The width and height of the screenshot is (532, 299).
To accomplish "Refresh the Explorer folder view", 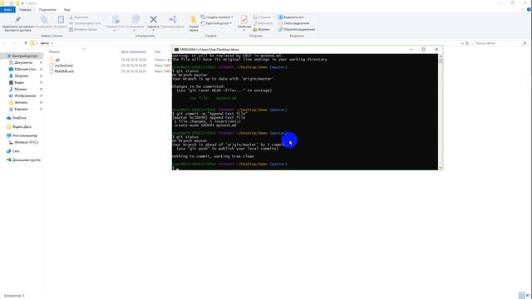I will [467, 43].
